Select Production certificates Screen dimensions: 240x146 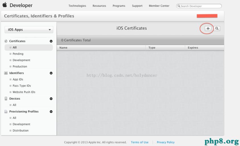click(x=20, y=66)
